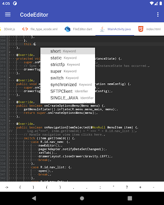Tap the Android recent apps square button

[x=130, y=198]
